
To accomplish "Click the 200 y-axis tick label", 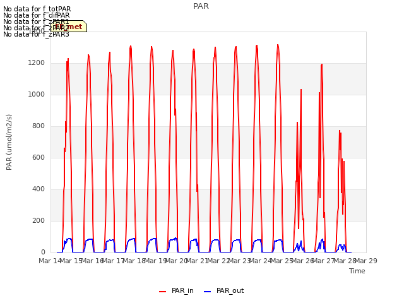I will [x=39, y=220].
